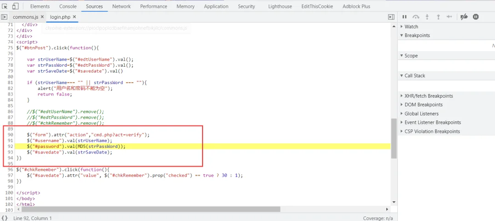This screenshot has width=495, height=221.
Task: Click the 'Coverage: n/a' status text
Action: click(378, 218)
